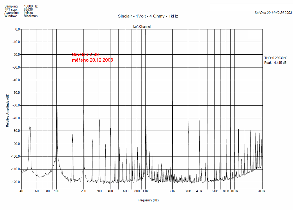293x210 pixels.
Task: Click the 'Sampling:' label
Action: [11, 6]
